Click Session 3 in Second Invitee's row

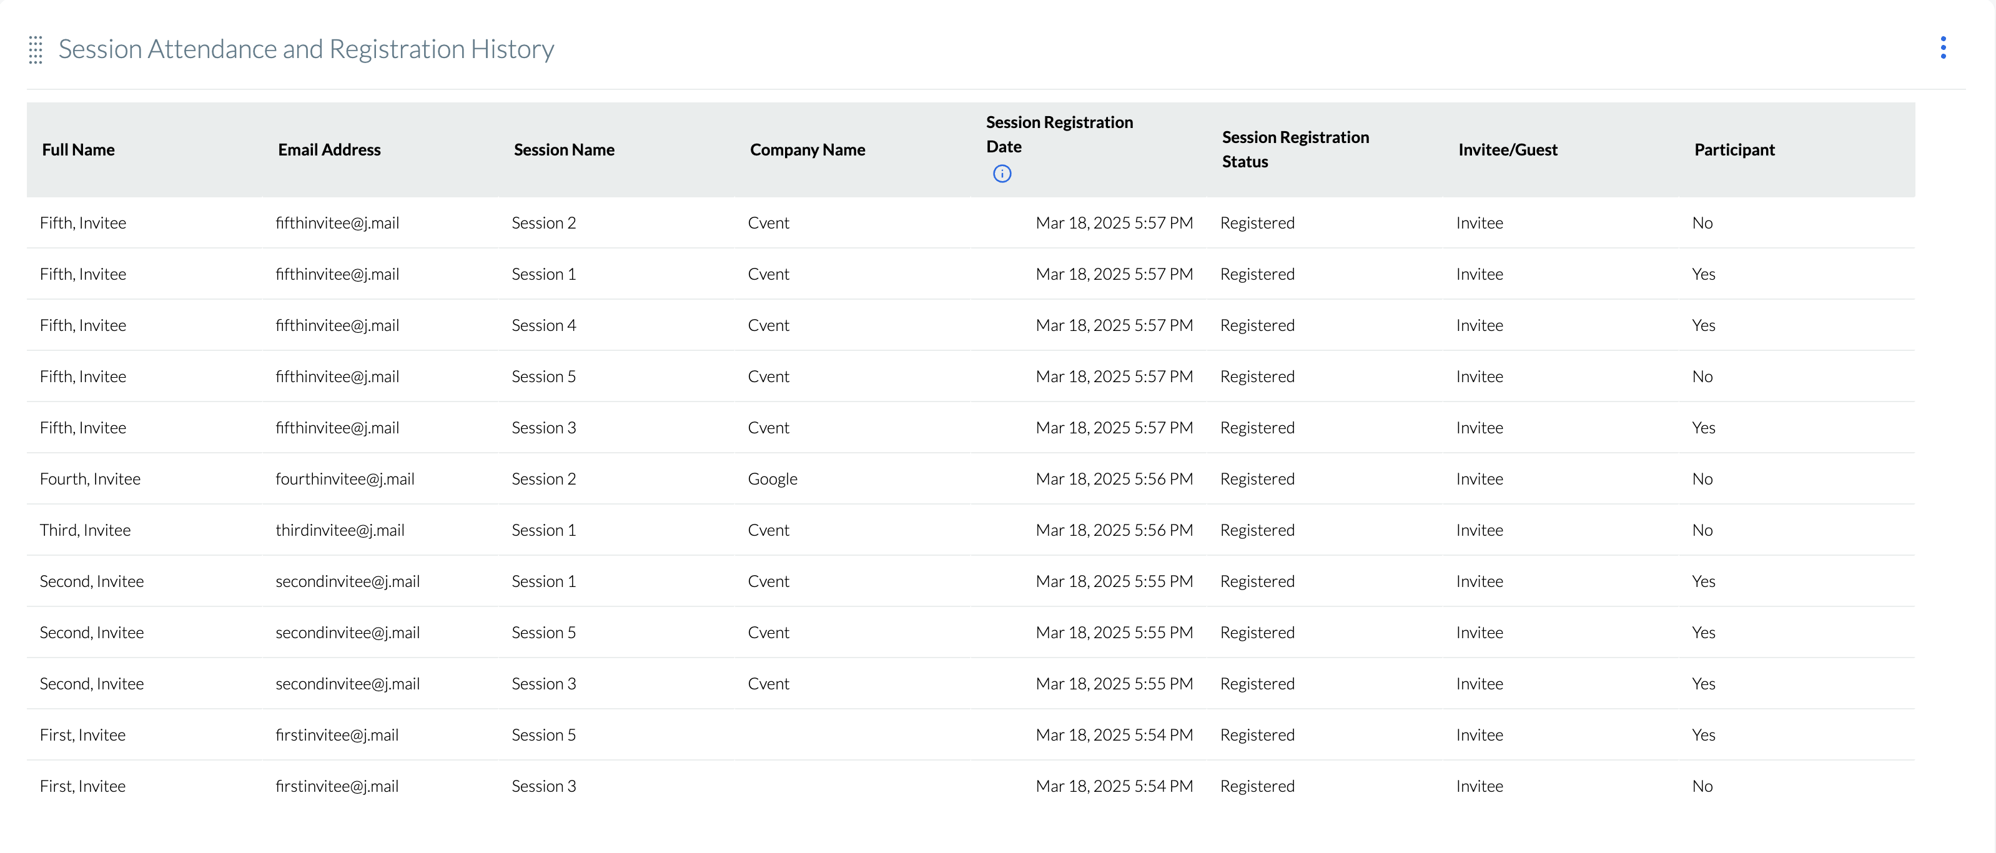(544, 683)
